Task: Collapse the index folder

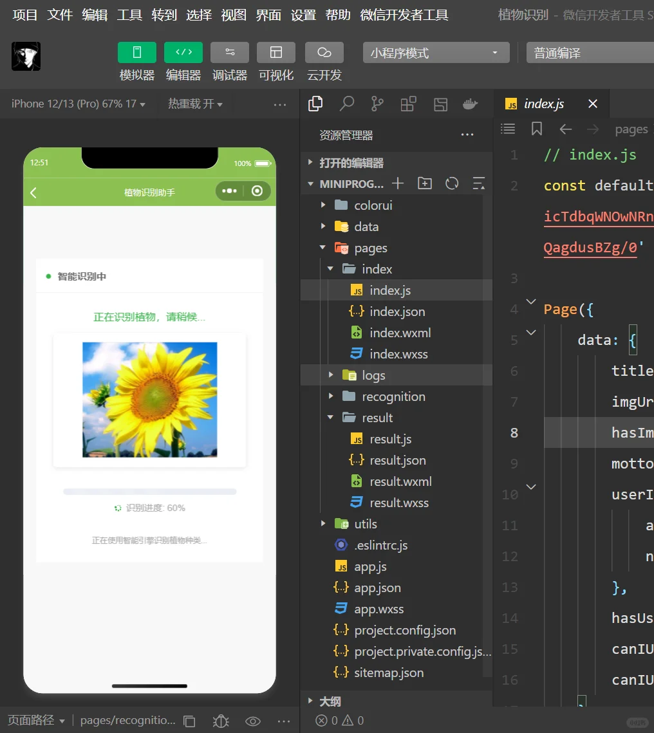Action: [x=397, y=269]
